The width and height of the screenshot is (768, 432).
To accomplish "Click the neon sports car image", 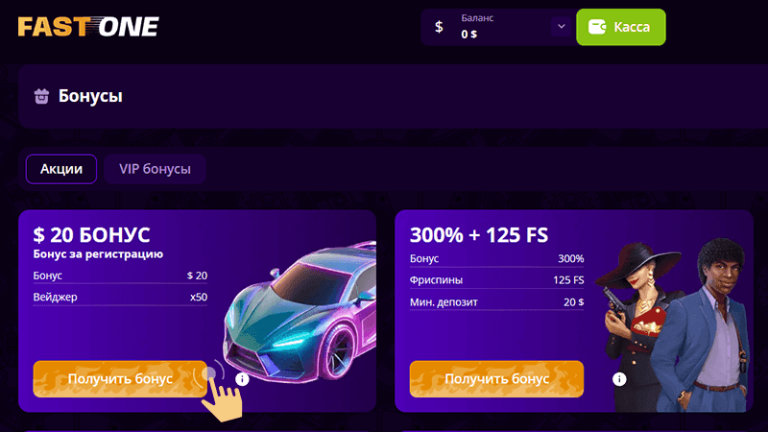I will (x=300, y=313).
